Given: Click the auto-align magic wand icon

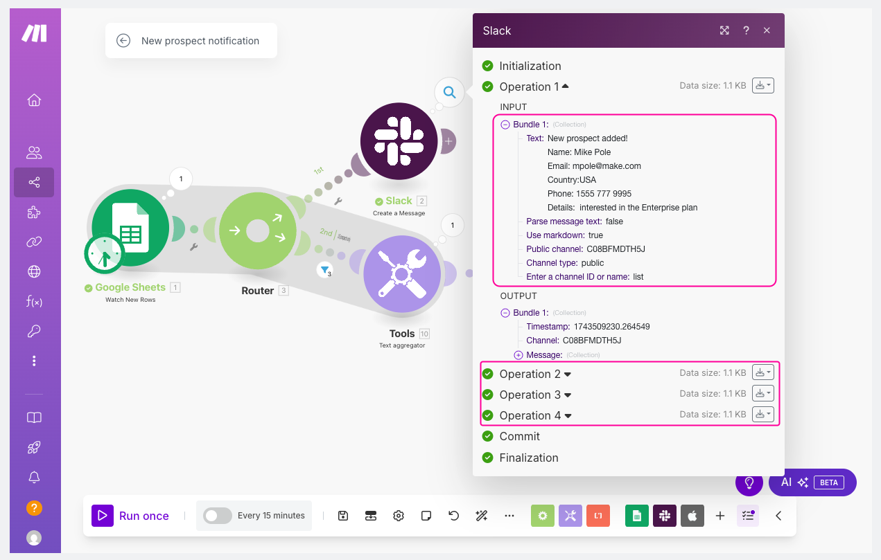Looking at the screenshot, I should pos(482,516).
